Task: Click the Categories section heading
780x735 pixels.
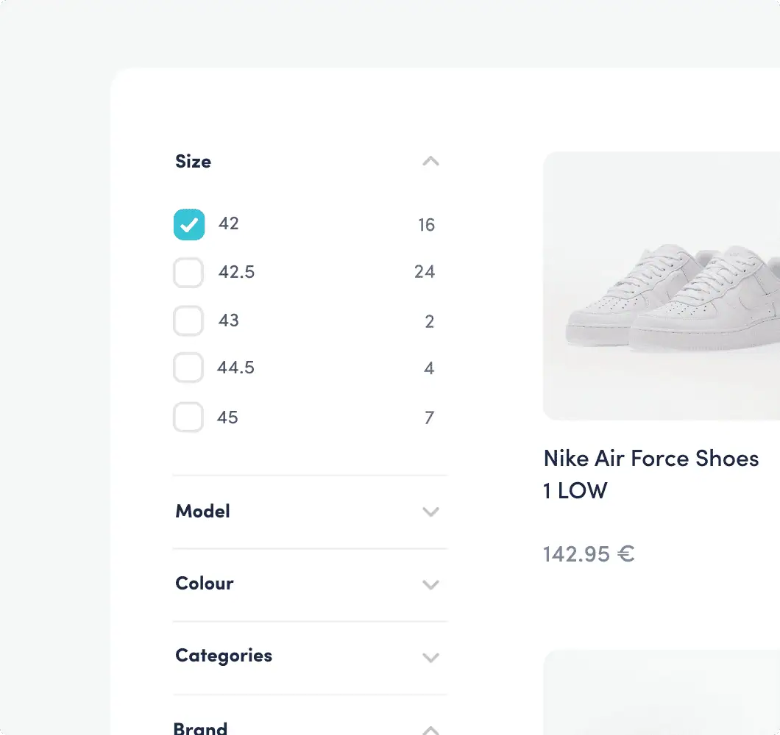Action: coord(224,656)
